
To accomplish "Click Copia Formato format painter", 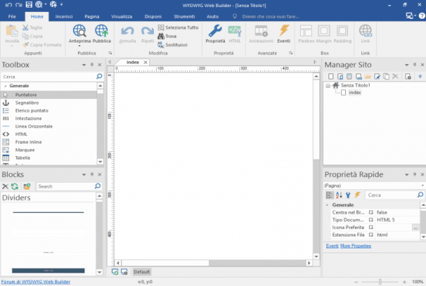I will click(42, 45).
